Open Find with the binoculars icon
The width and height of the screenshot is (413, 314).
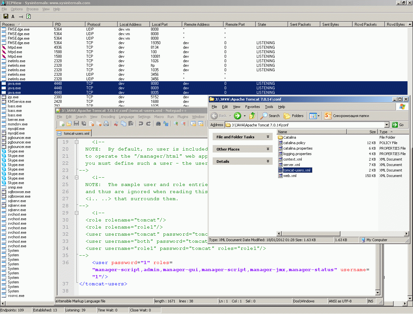pos(158,123)
